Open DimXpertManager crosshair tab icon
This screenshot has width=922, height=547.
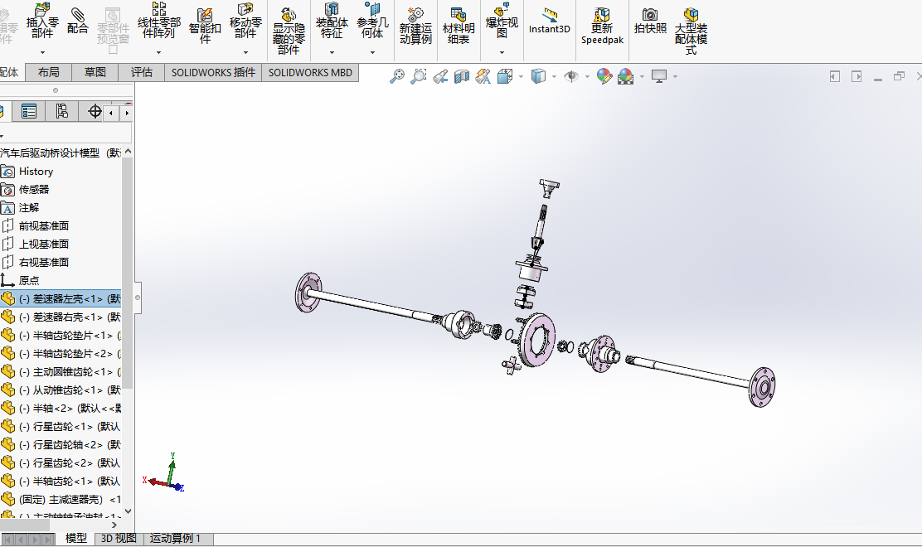(95, 111)
